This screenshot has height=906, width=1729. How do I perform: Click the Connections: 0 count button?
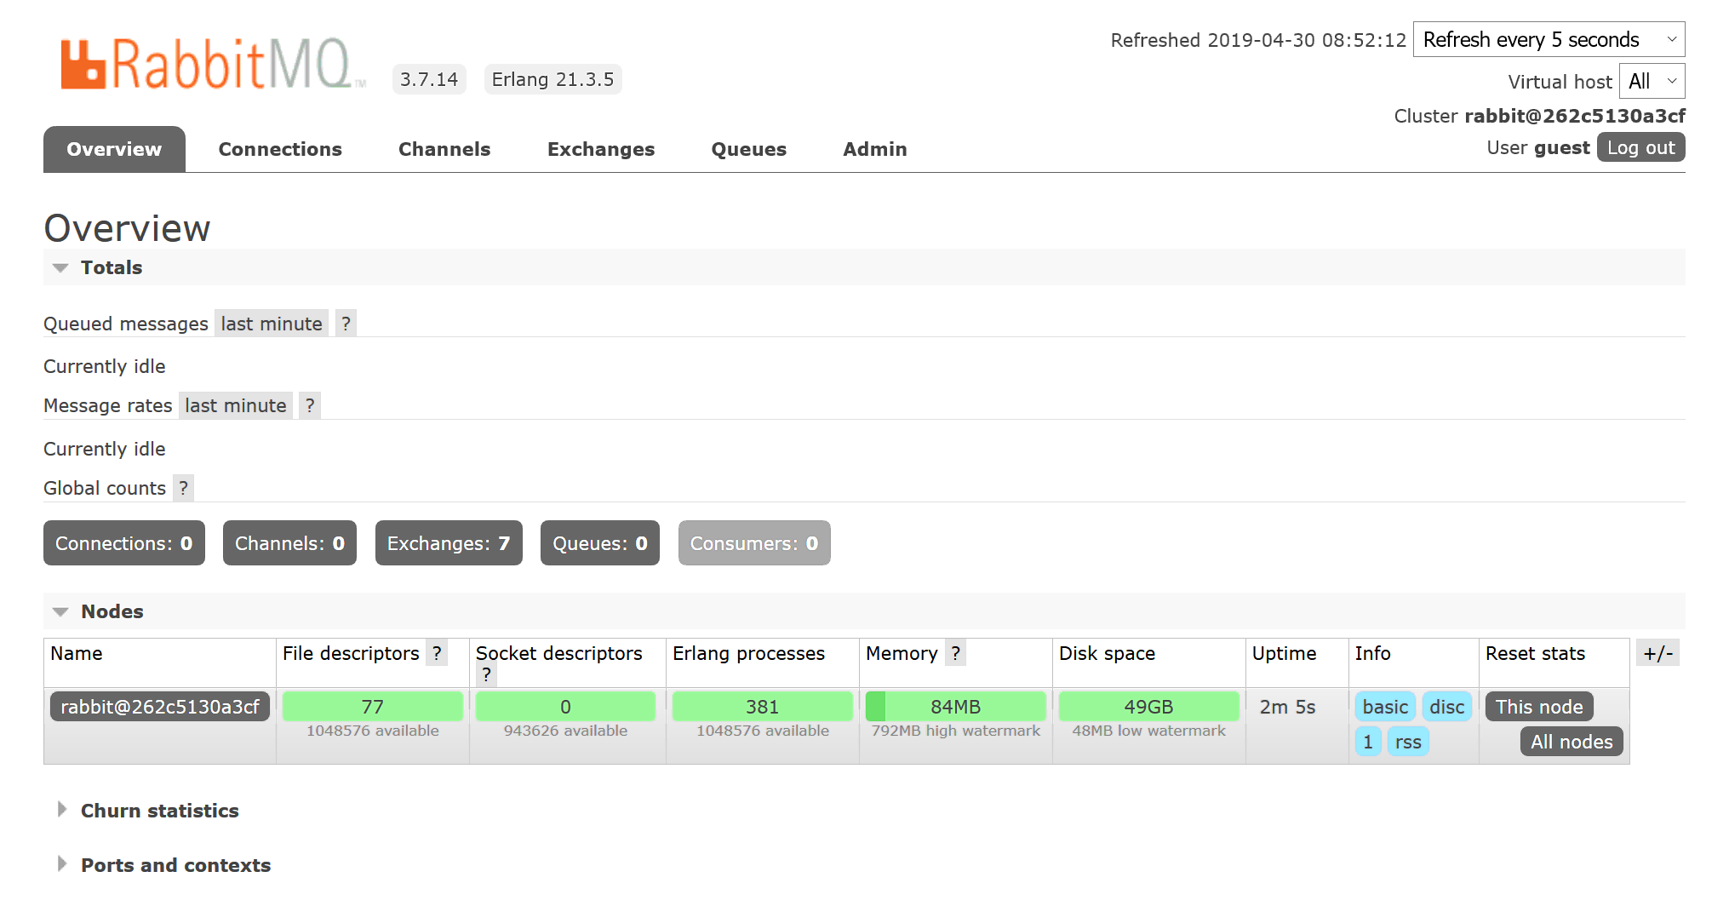pos(124,543)
